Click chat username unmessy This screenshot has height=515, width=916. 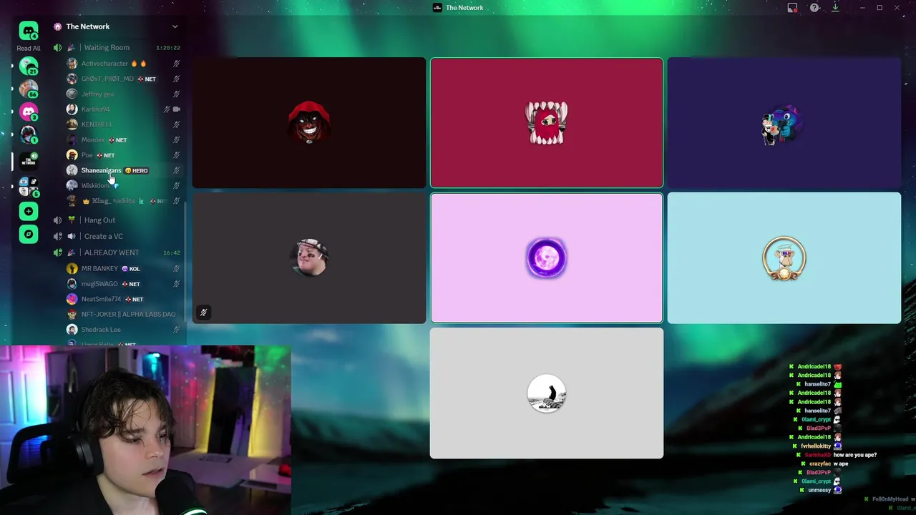pyautogui.click(x=819, y=490)
